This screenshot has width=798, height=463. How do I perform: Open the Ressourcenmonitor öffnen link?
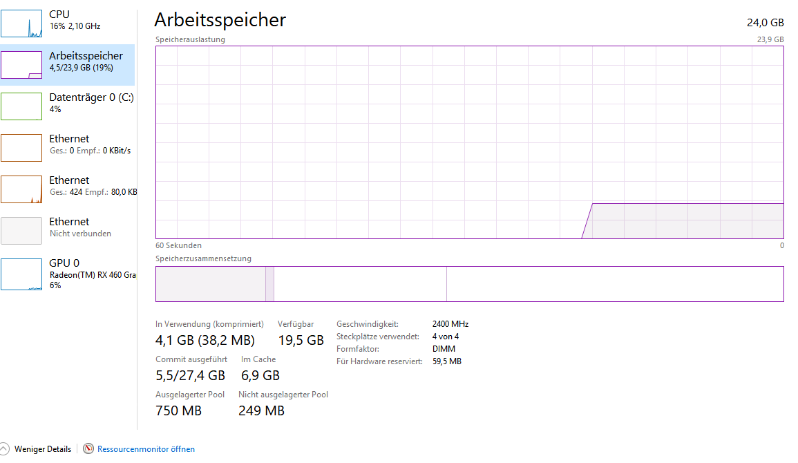pyautogui.click(x=146, y=448)
